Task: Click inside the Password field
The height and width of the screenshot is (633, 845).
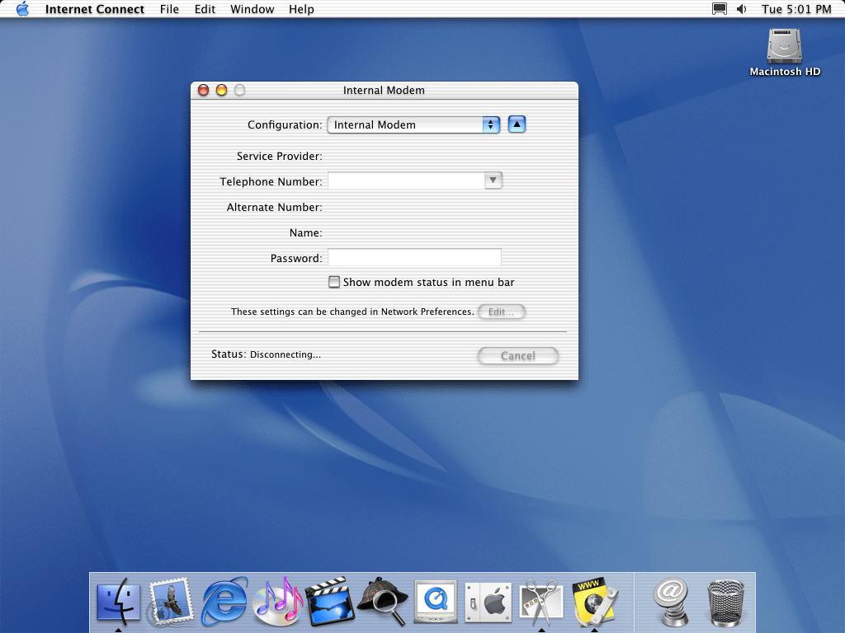Action: click(414, 258)
